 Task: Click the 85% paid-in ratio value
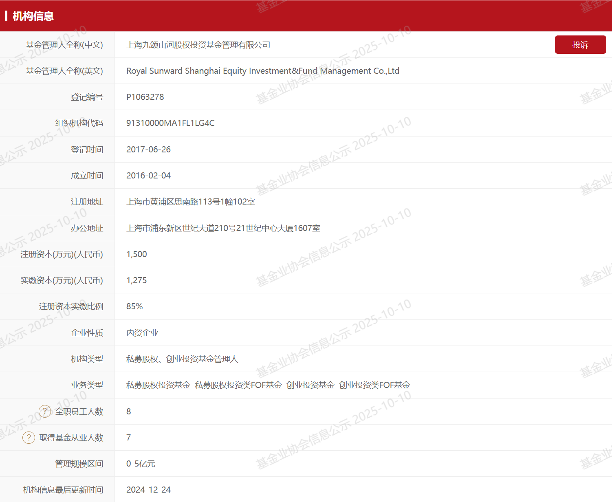[x=134, y=306]
